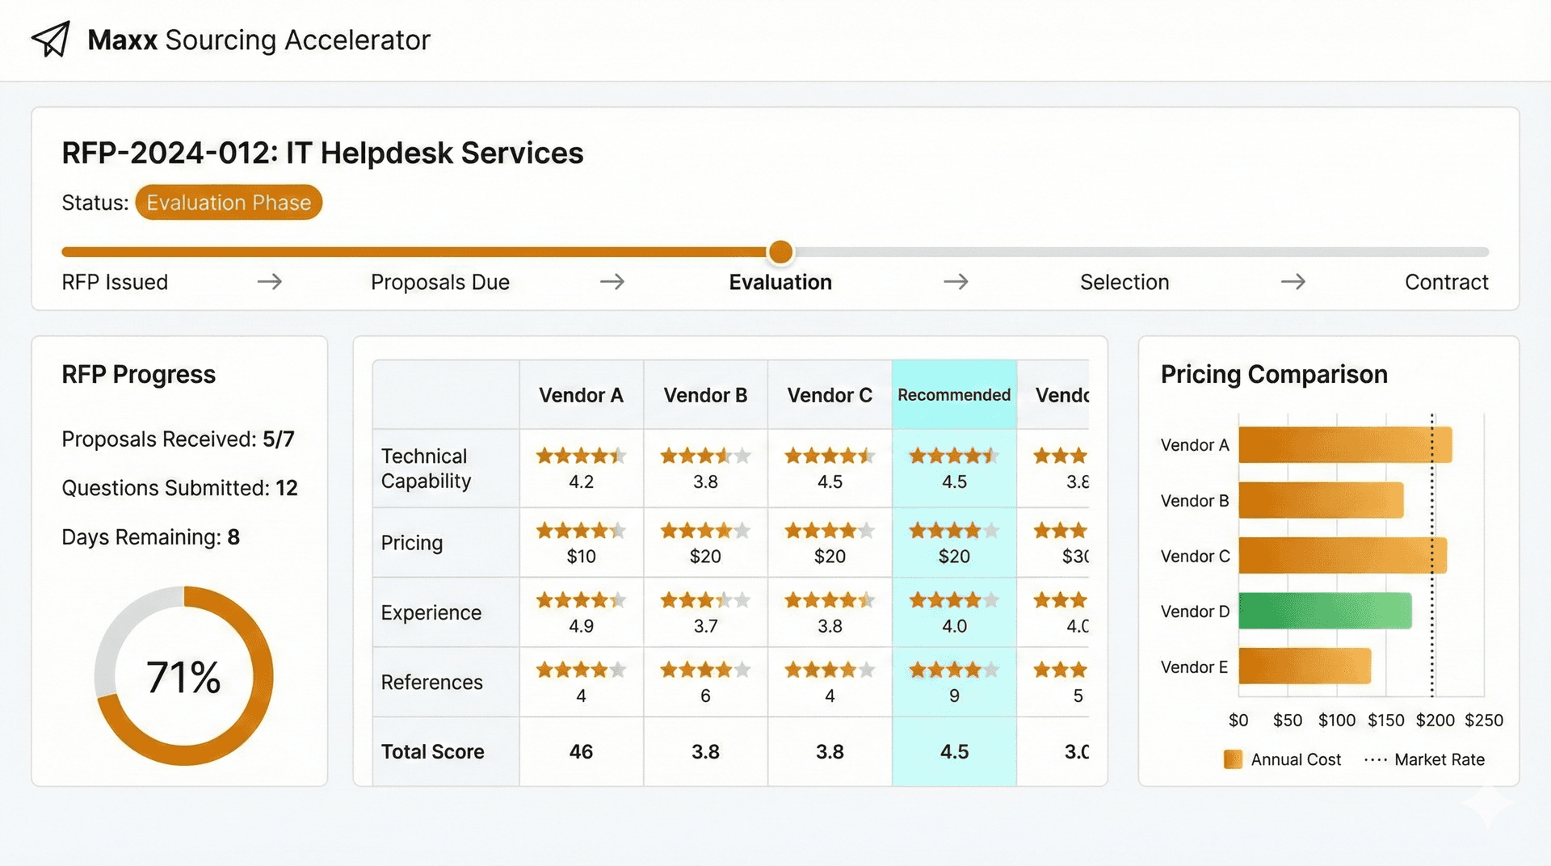
Task: Select Vendor A's Technical Capability star rating
Action: click(x=581, y=456)
